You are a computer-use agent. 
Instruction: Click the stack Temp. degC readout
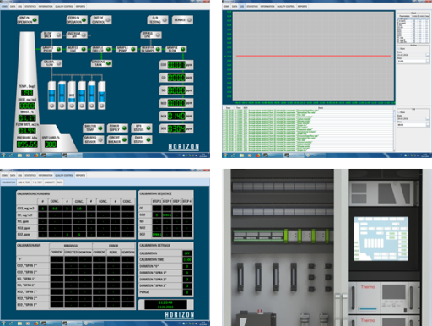tap(27, 93)
